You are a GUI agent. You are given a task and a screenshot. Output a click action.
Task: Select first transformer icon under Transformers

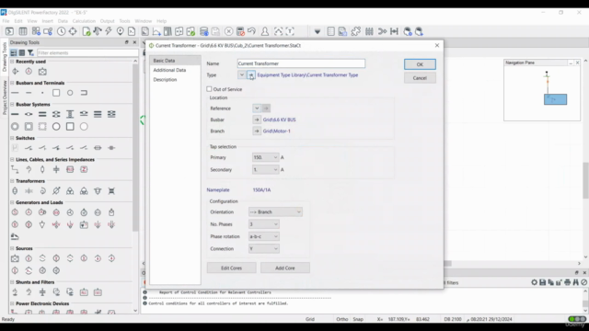[15, 191]
